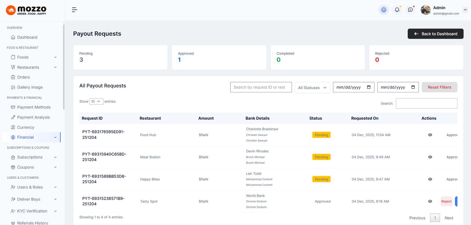Image resolution: width=471 pixels, height=225 pixels.
Task: Reject the Tasty Spot payout request
Action: tap(446, 201)
